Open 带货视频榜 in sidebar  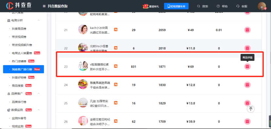pos(19,37)
